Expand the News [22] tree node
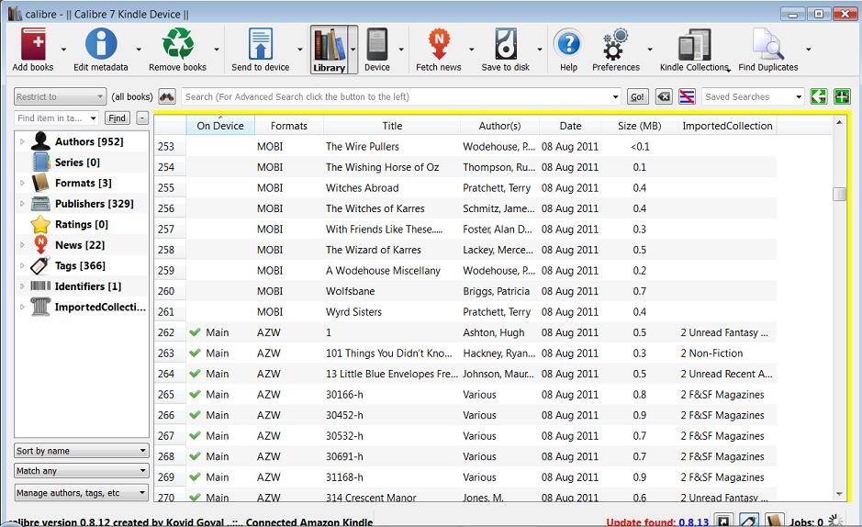Screen dimensions: 862x527 [x=22, y=245]
